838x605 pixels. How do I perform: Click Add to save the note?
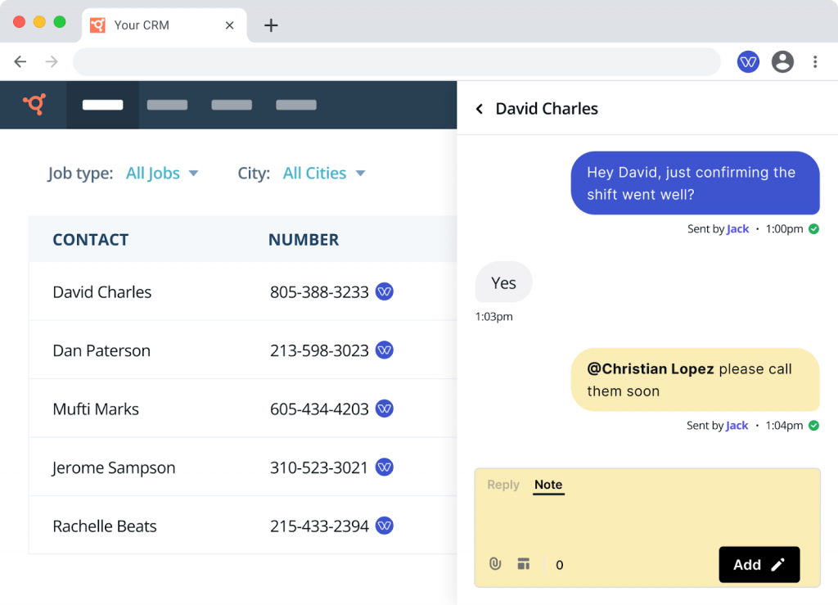point(759,564)
